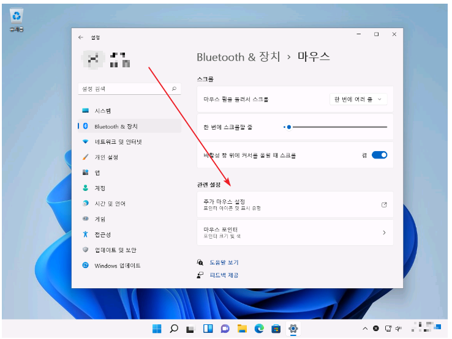The height and width of the screenshot is (339, 452).
Task: Click the 도움말 보기 link
Action: tap(224, 263)
